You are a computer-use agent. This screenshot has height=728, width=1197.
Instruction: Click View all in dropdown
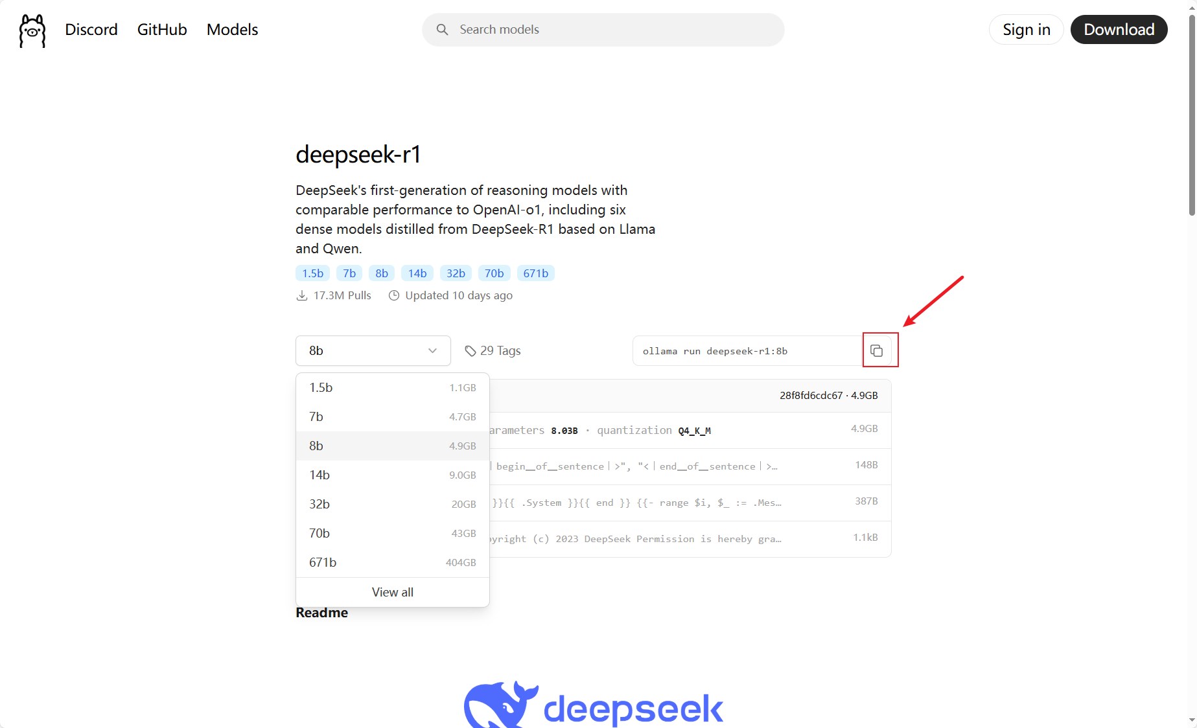392,592
